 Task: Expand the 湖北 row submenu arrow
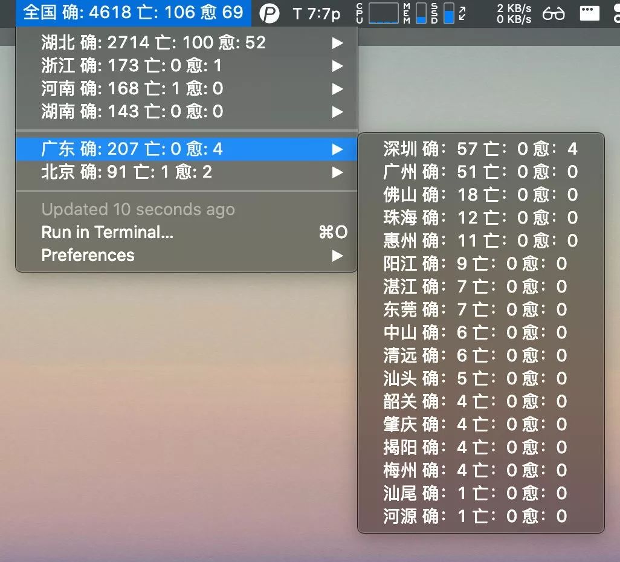point(337,43)
